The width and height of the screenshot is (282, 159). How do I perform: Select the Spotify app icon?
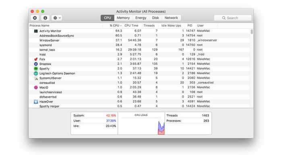(36, 69)
